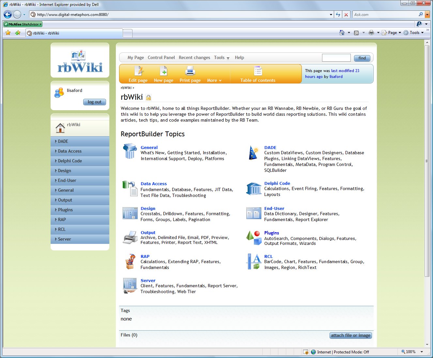
Task: Click the General topic trash bin icon
Action: pos(130,151)
